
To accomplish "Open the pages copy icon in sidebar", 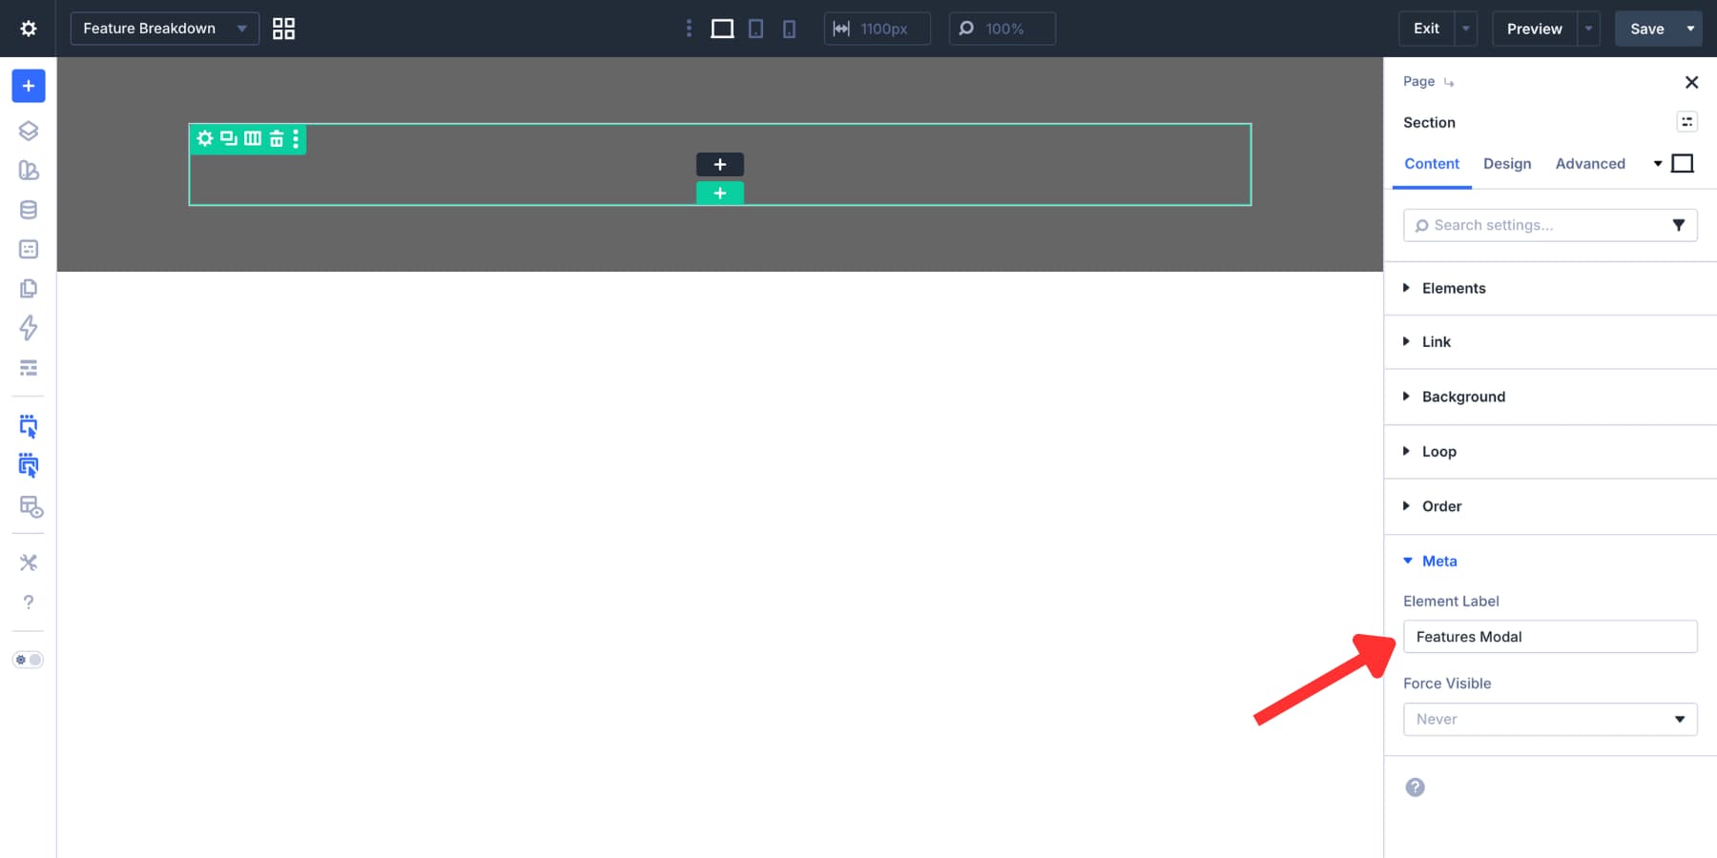I will coord(29,288).
